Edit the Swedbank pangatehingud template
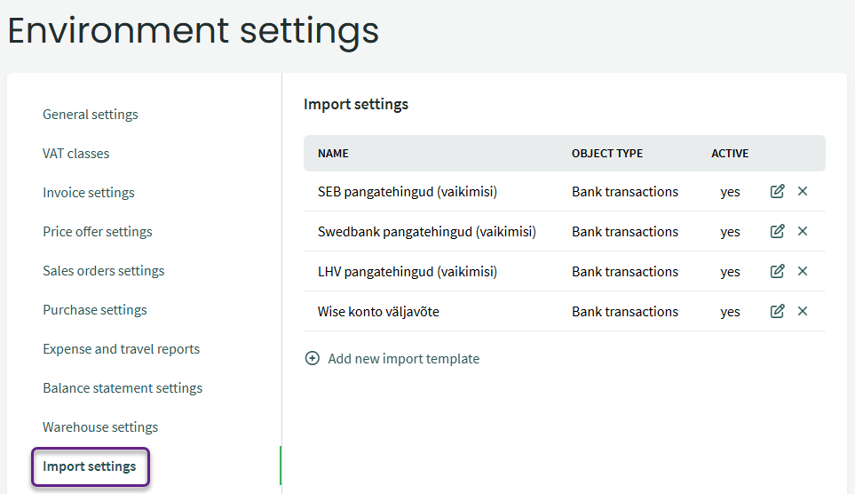855x494 pixels. pyautogui.click(x=778, y=231)
